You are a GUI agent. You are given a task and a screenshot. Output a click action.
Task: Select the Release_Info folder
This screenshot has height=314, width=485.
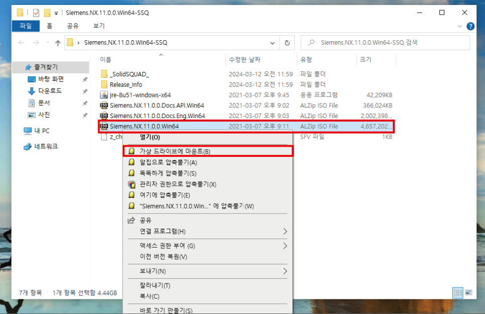point(126,85)
